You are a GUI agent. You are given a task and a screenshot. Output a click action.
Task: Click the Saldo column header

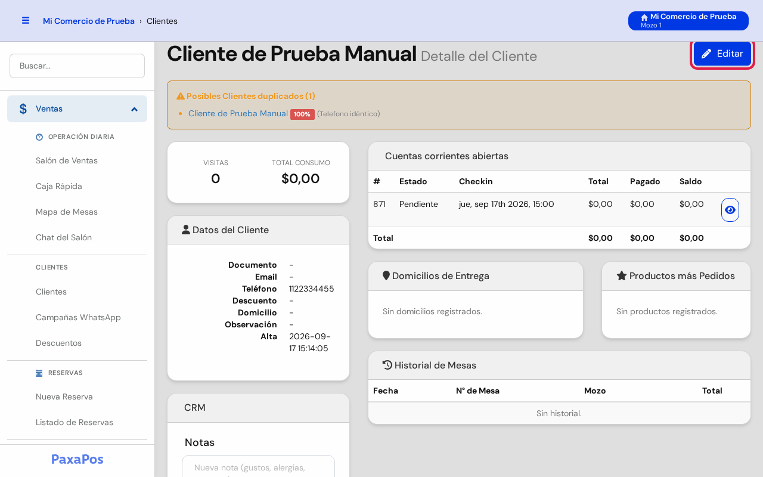[x=691, y=181]
